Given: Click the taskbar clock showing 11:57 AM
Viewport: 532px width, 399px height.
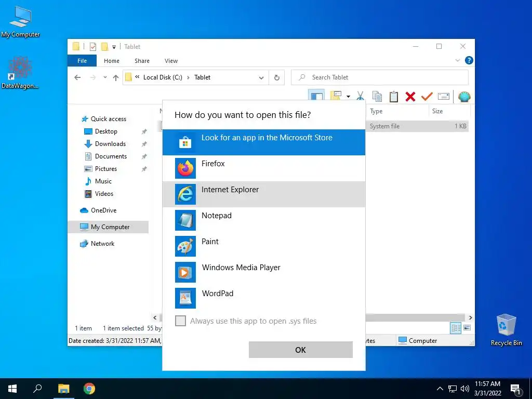Looking at the screenshot, I should click(x=487, y=389).
